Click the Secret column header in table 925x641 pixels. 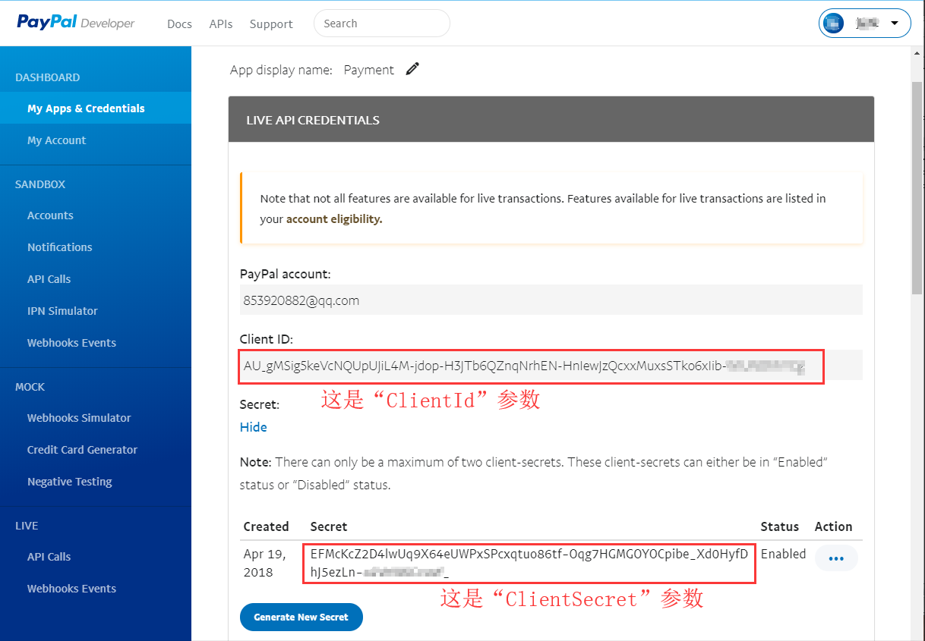pos(329,526)
